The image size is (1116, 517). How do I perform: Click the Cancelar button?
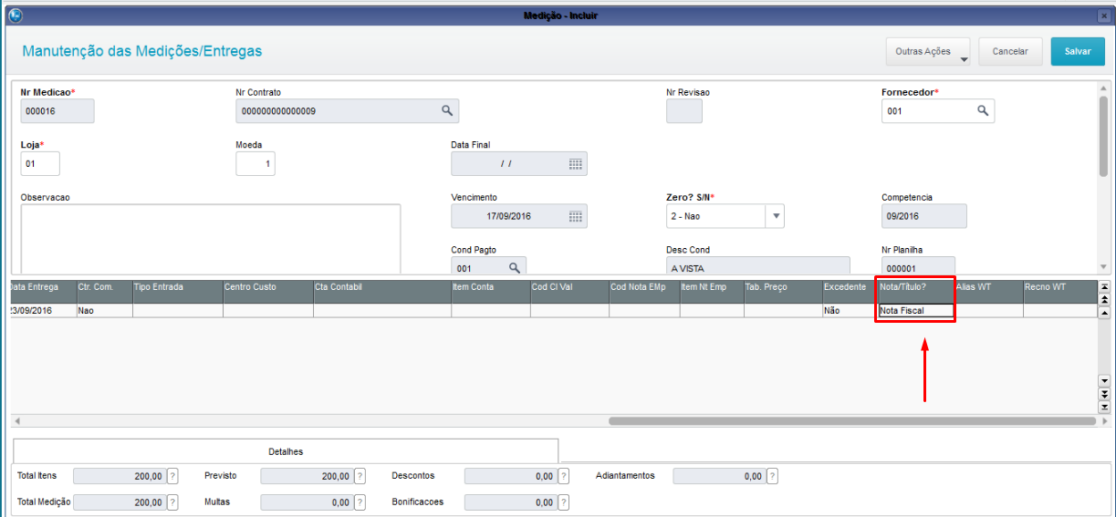click(1010, 52)
